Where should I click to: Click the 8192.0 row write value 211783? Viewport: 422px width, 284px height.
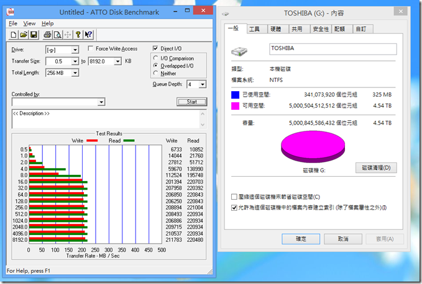coord(173,240)
